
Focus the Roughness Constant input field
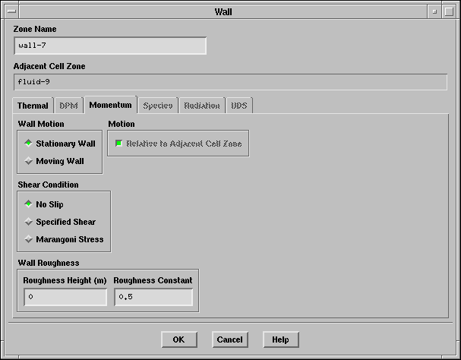coord(153,297)
